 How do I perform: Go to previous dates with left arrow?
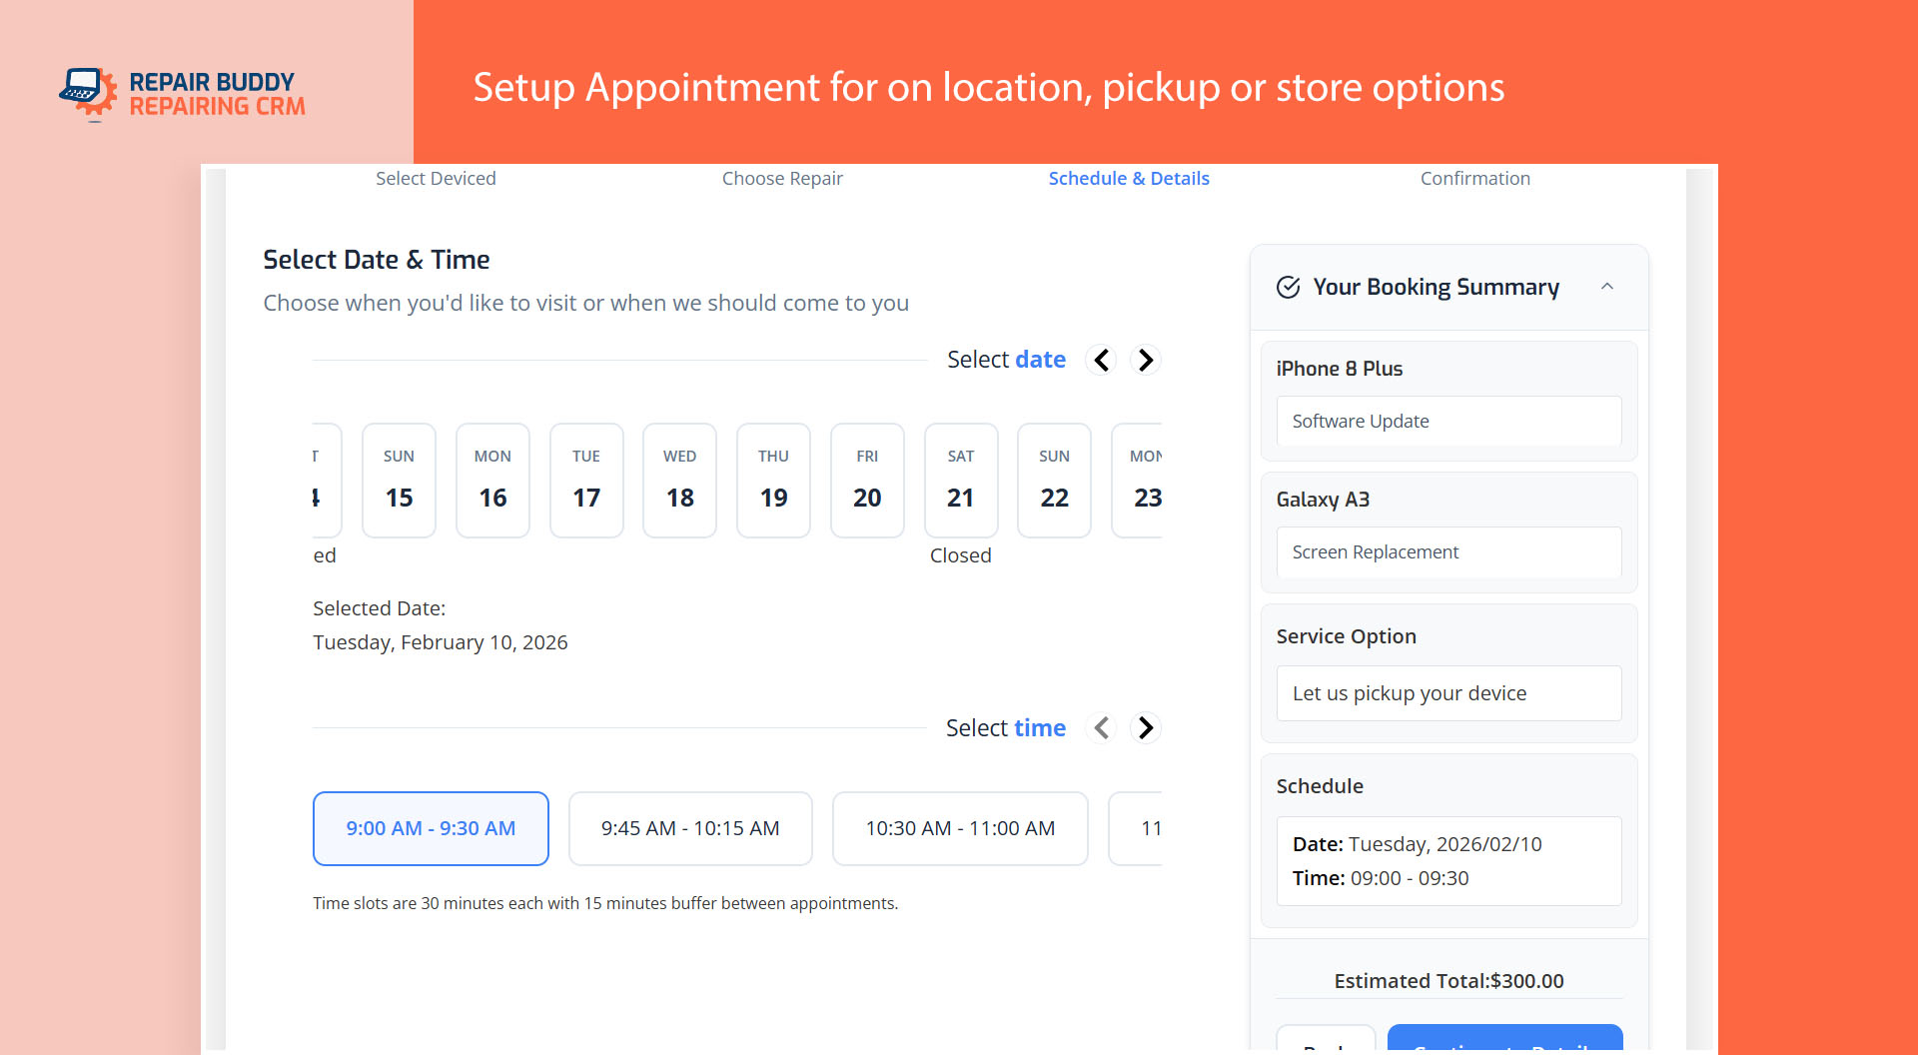(1102, 360)
